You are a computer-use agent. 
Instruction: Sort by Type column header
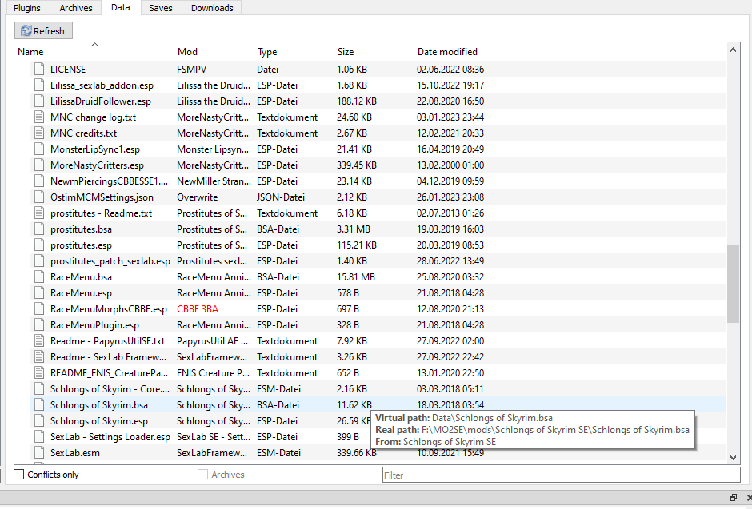(x=294, y=52)
